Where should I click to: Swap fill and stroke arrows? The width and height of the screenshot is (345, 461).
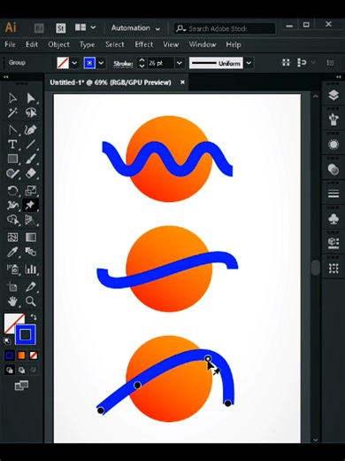click(34, 317)
